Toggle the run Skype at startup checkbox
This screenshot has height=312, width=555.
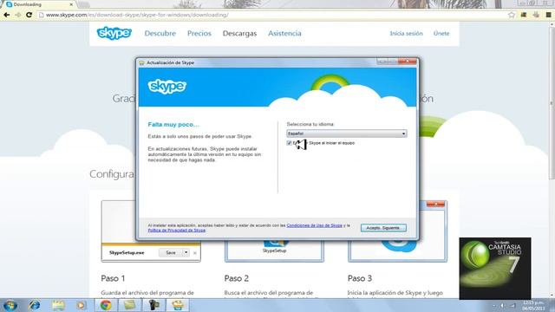click(289, 143)
